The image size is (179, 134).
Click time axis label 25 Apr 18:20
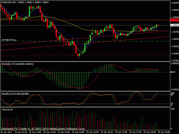150,132
